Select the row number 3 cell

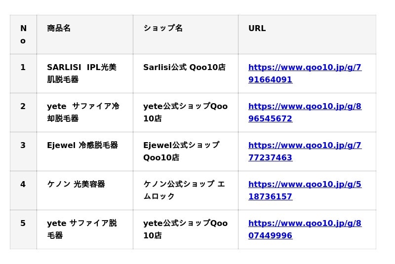tap(23, 146)
